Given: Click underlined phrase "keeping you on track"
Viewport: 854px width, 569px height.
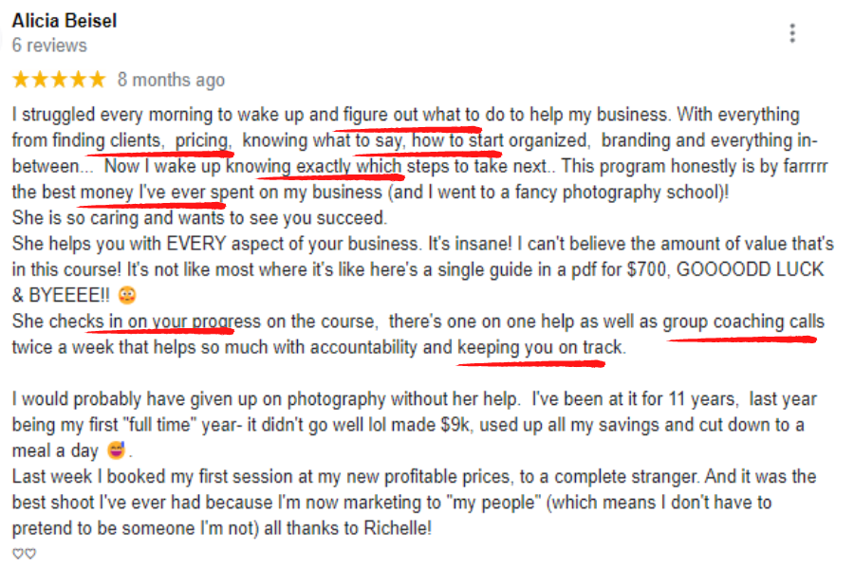Looking at the screenshot, I should [x=539, y=347].
